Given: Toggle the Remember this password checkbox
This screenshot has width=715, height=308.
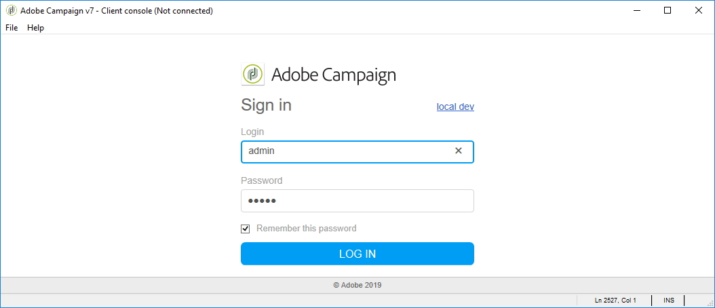Looking at the screenshot, I should pos(246,229).
